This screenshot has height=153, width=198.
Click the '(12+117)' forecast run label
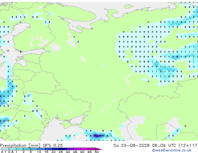coord(188,146)
